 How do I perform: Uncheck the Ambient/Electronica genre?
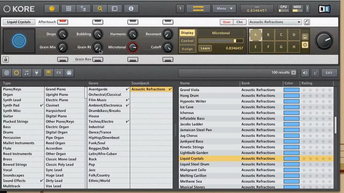point(109,105)
